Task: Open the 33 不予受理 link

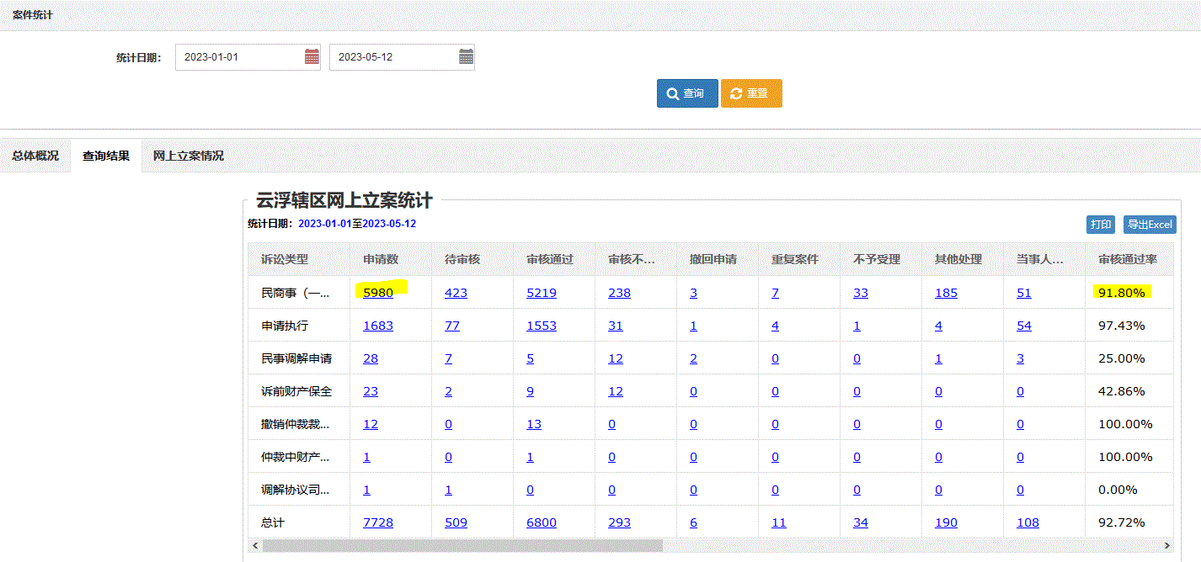Action: click(x=861, y=293)
